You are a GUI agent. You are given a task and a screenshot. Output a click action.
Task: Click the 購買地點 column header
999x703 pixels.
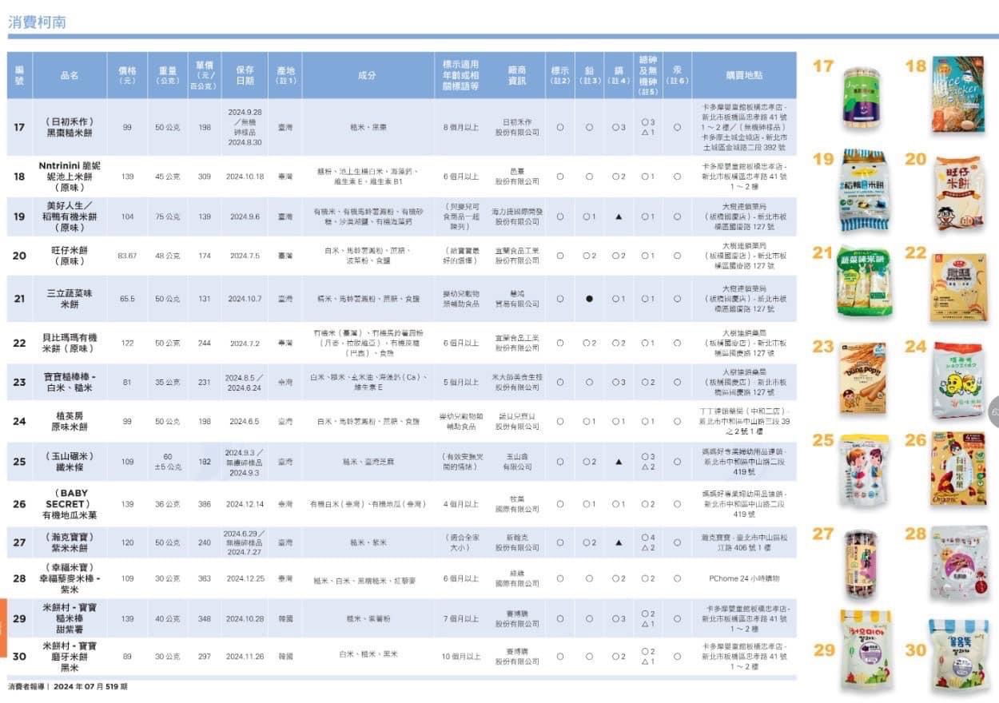coord(743,76)
